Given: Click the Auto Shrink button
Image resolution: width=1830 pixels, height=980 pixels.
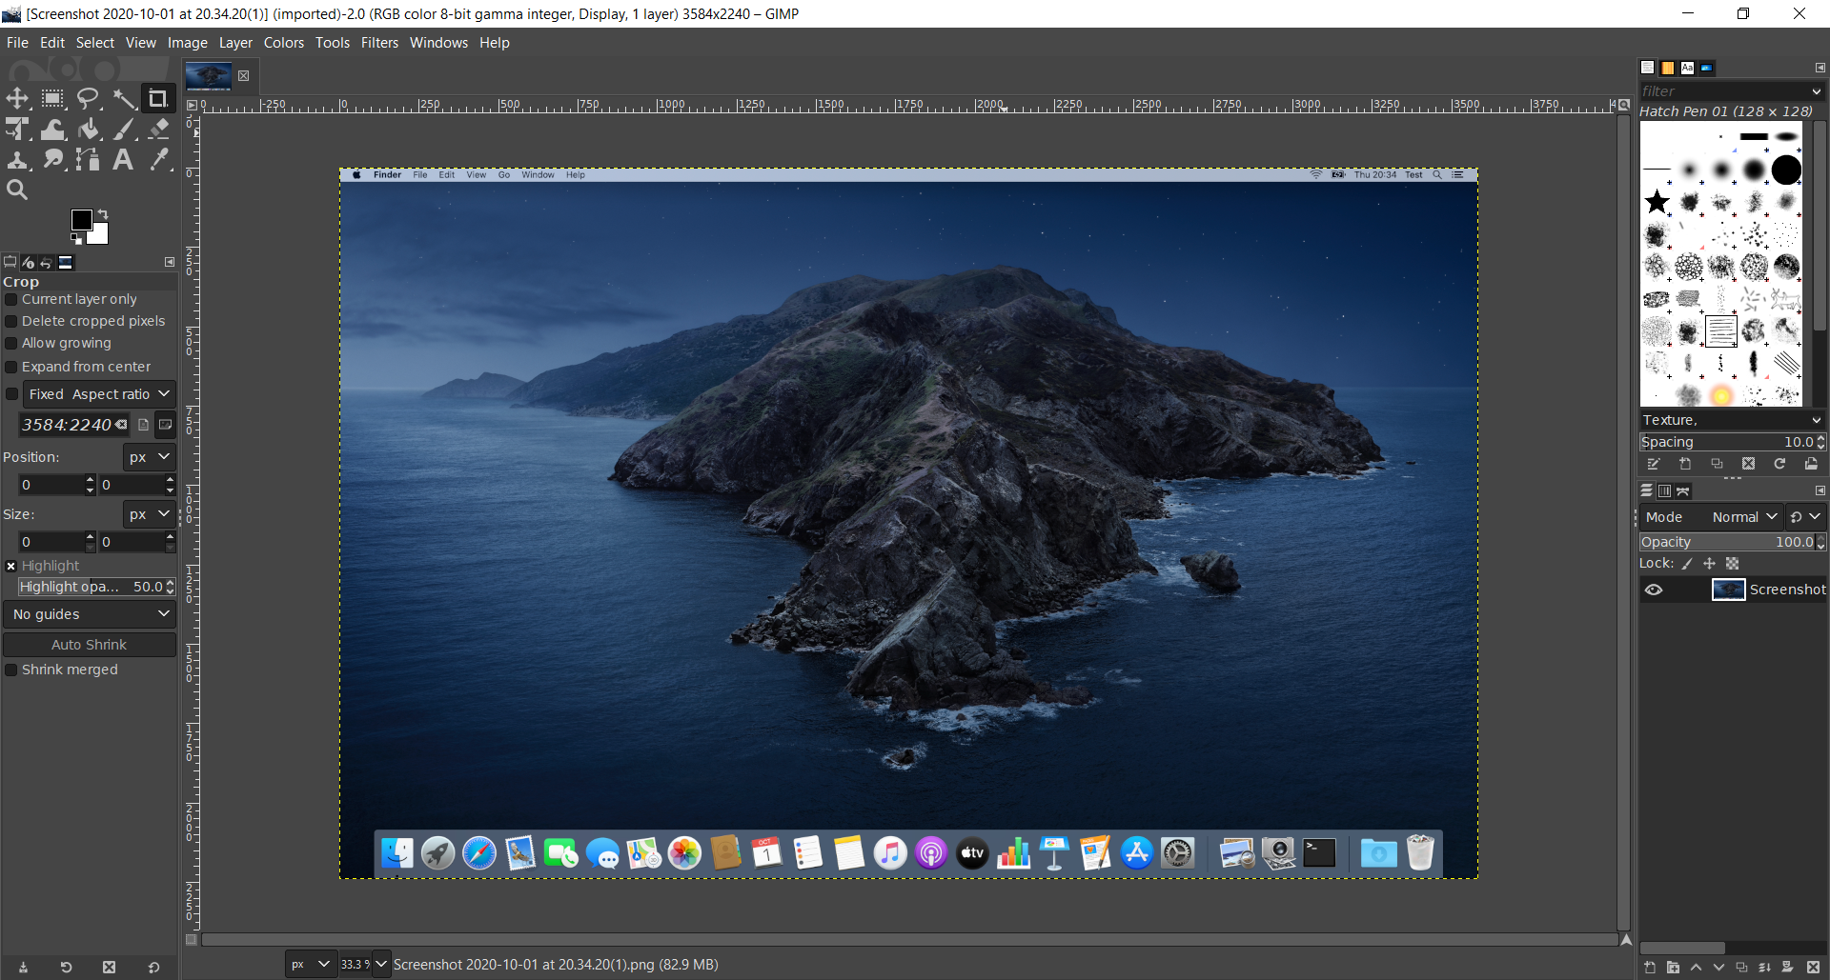Looking at the screenshot, I should (x=89, y=645).
